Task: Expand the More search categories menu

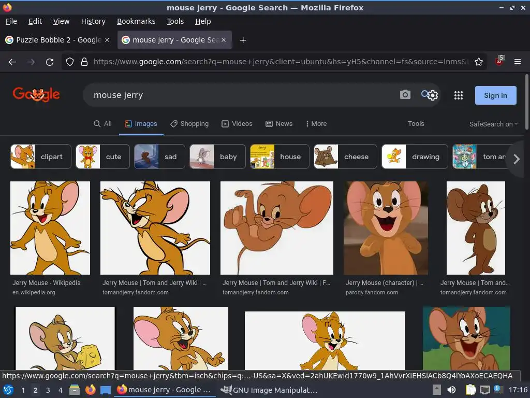Action: click(316, 124)
